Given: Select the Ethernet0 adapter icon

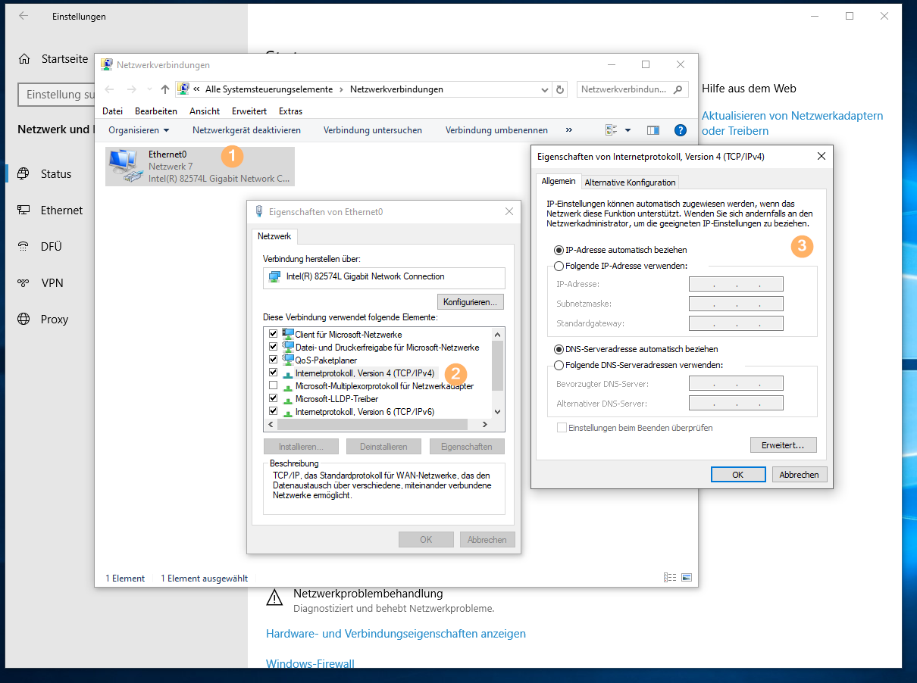Looking at the screenshot, I should tap(125, 167).
